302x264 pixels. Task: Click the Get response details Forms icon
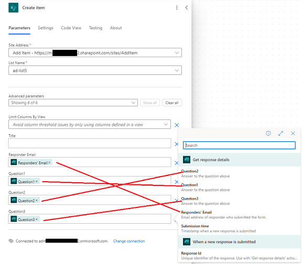187,160
